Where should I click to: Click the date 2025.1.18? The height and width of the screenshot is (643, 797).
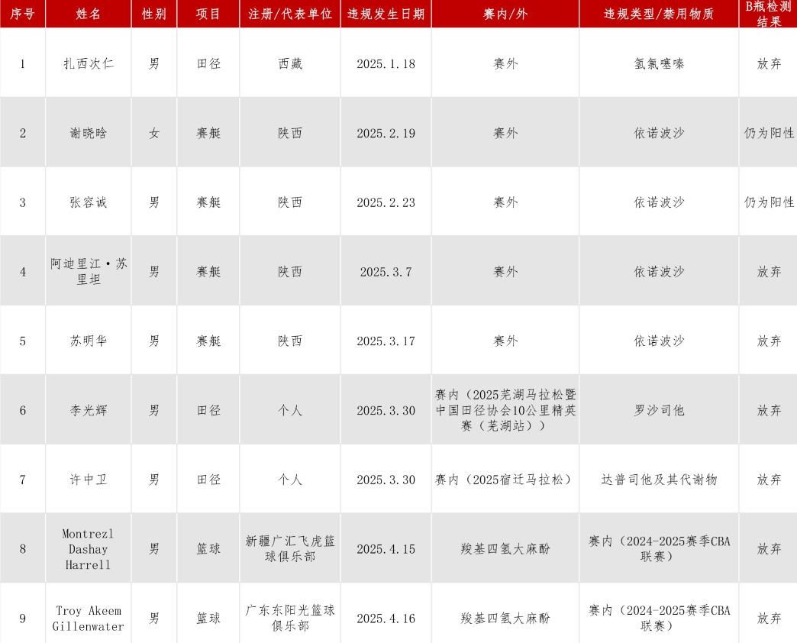point(386,63)
